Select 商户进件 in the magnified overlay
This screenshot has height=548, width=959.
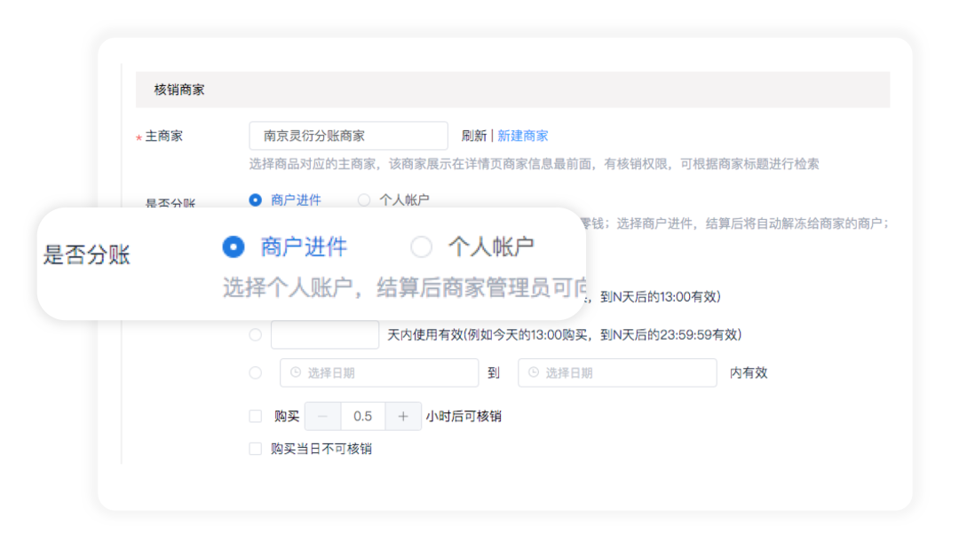pyautogui.click(x=233, y=247)
